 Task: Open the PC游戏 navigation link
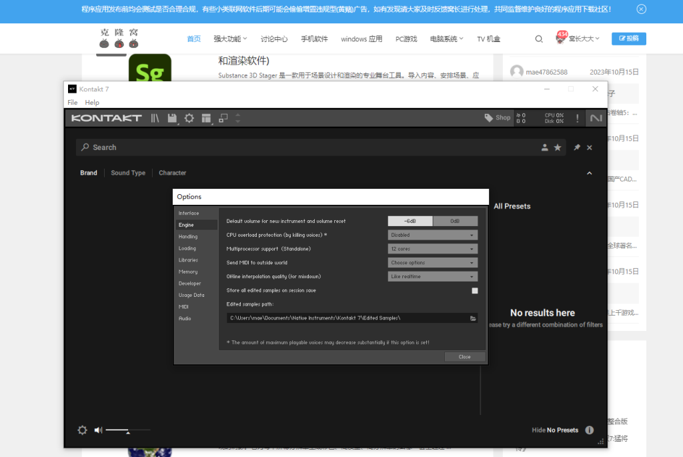[406, 39]
